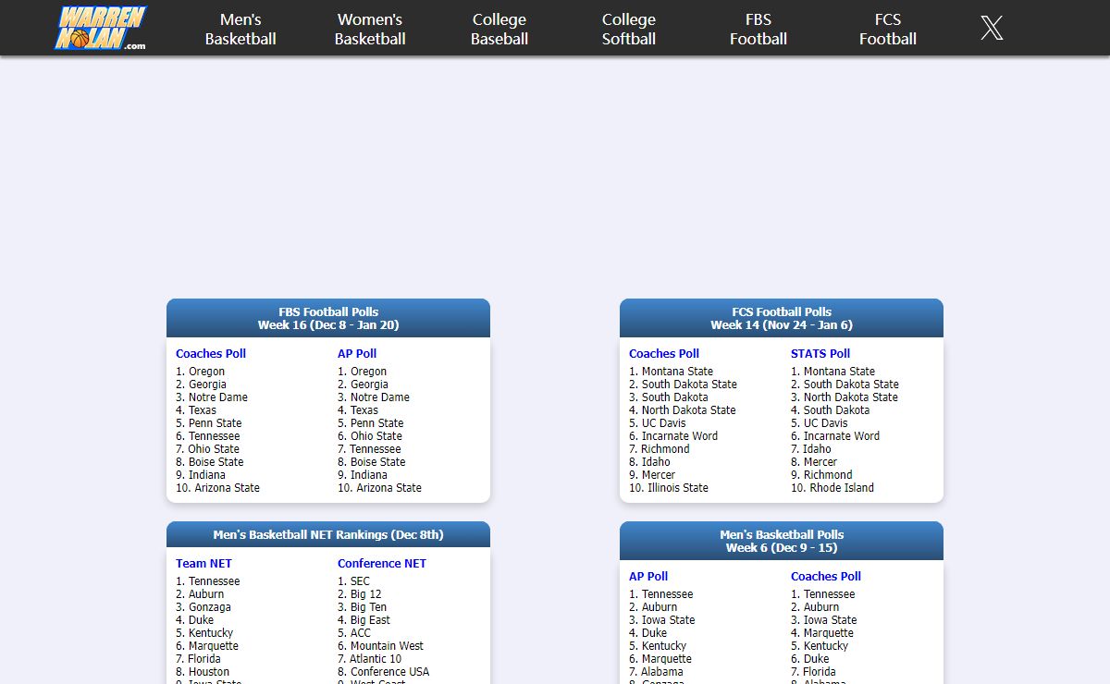Open the Team NET rankings link
Image resolution: width=1110 pixels, height=684 pixels.
(x=203, y=563)
